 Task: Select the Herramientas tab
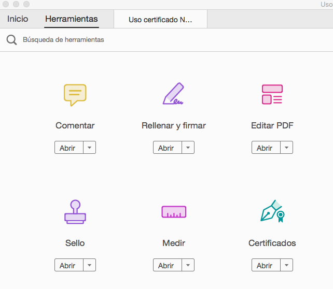pos(71,19)
